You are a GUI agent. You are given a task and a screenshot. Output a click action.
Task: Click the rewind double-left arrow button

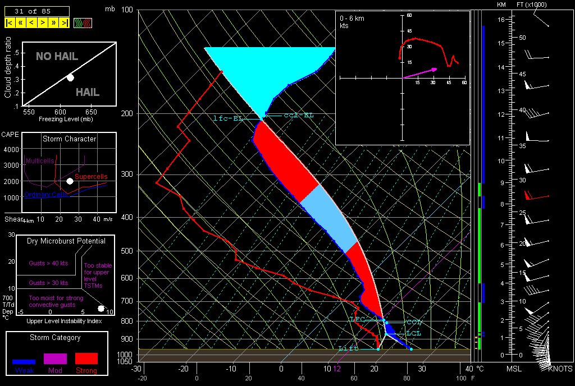coord(20,23)
